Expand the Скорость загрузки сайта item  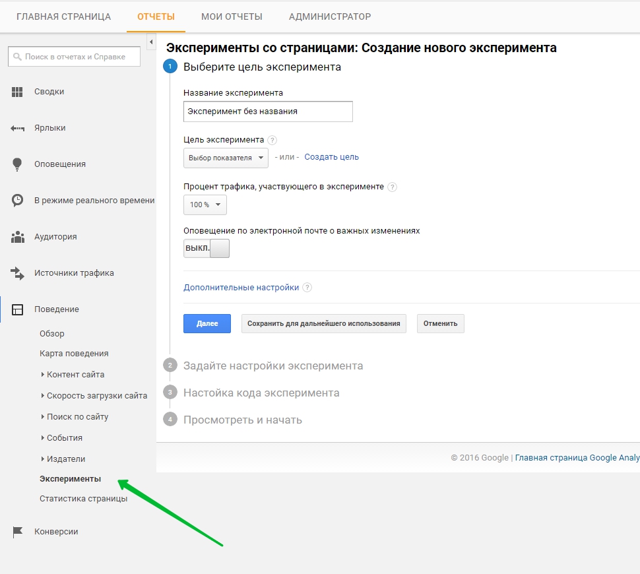pos(94,396)
